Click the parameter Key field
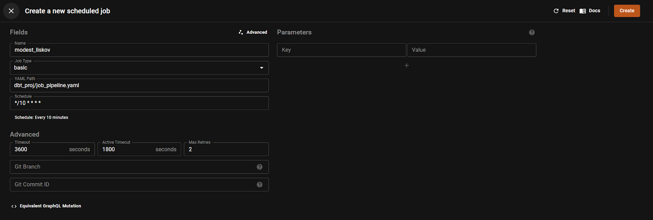Screen dimensions: 653x220 click(x=341, y=50)
